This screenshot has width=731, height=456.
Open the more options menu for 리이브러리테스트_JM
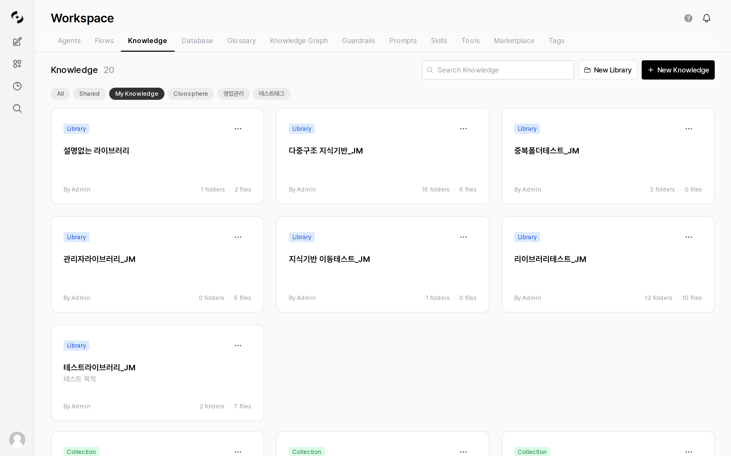point(689,237)
